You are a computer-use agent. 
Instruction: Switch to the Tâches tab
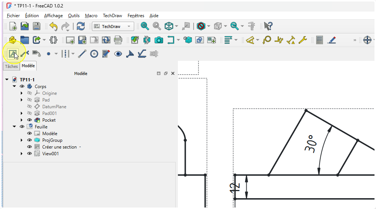click(x=11, y=66)
